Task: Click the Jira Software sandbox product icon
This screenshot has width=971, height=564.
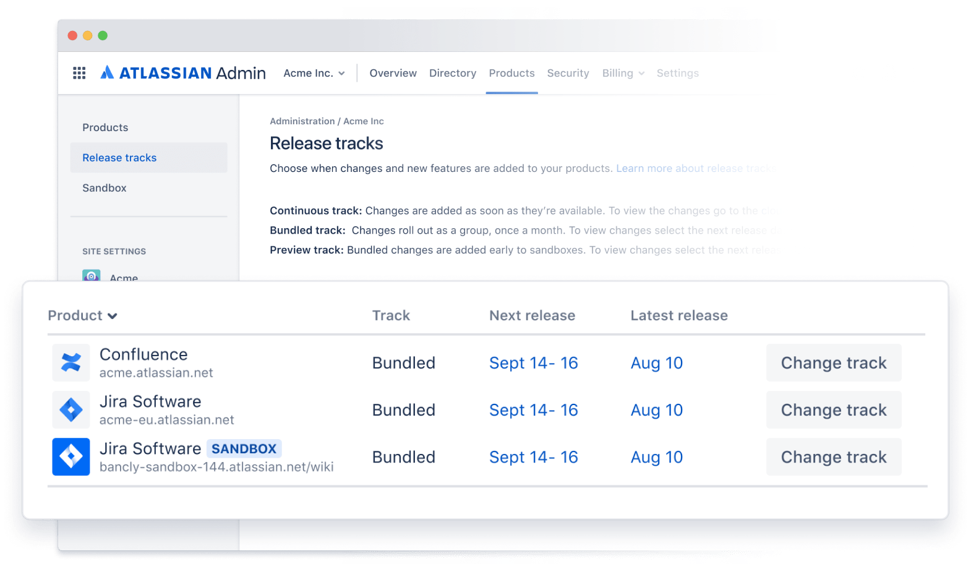Action: [x=71, y=457]
